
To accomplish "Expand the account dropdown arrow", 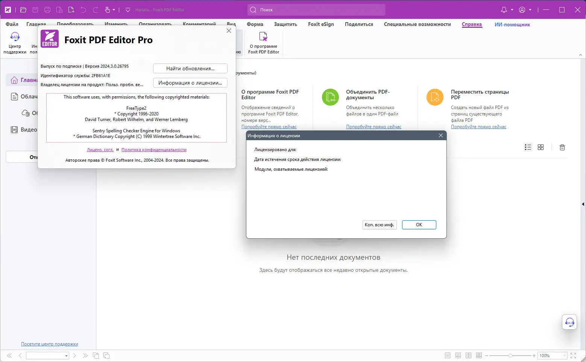I will pyautogui.click(x=530, y=10).
